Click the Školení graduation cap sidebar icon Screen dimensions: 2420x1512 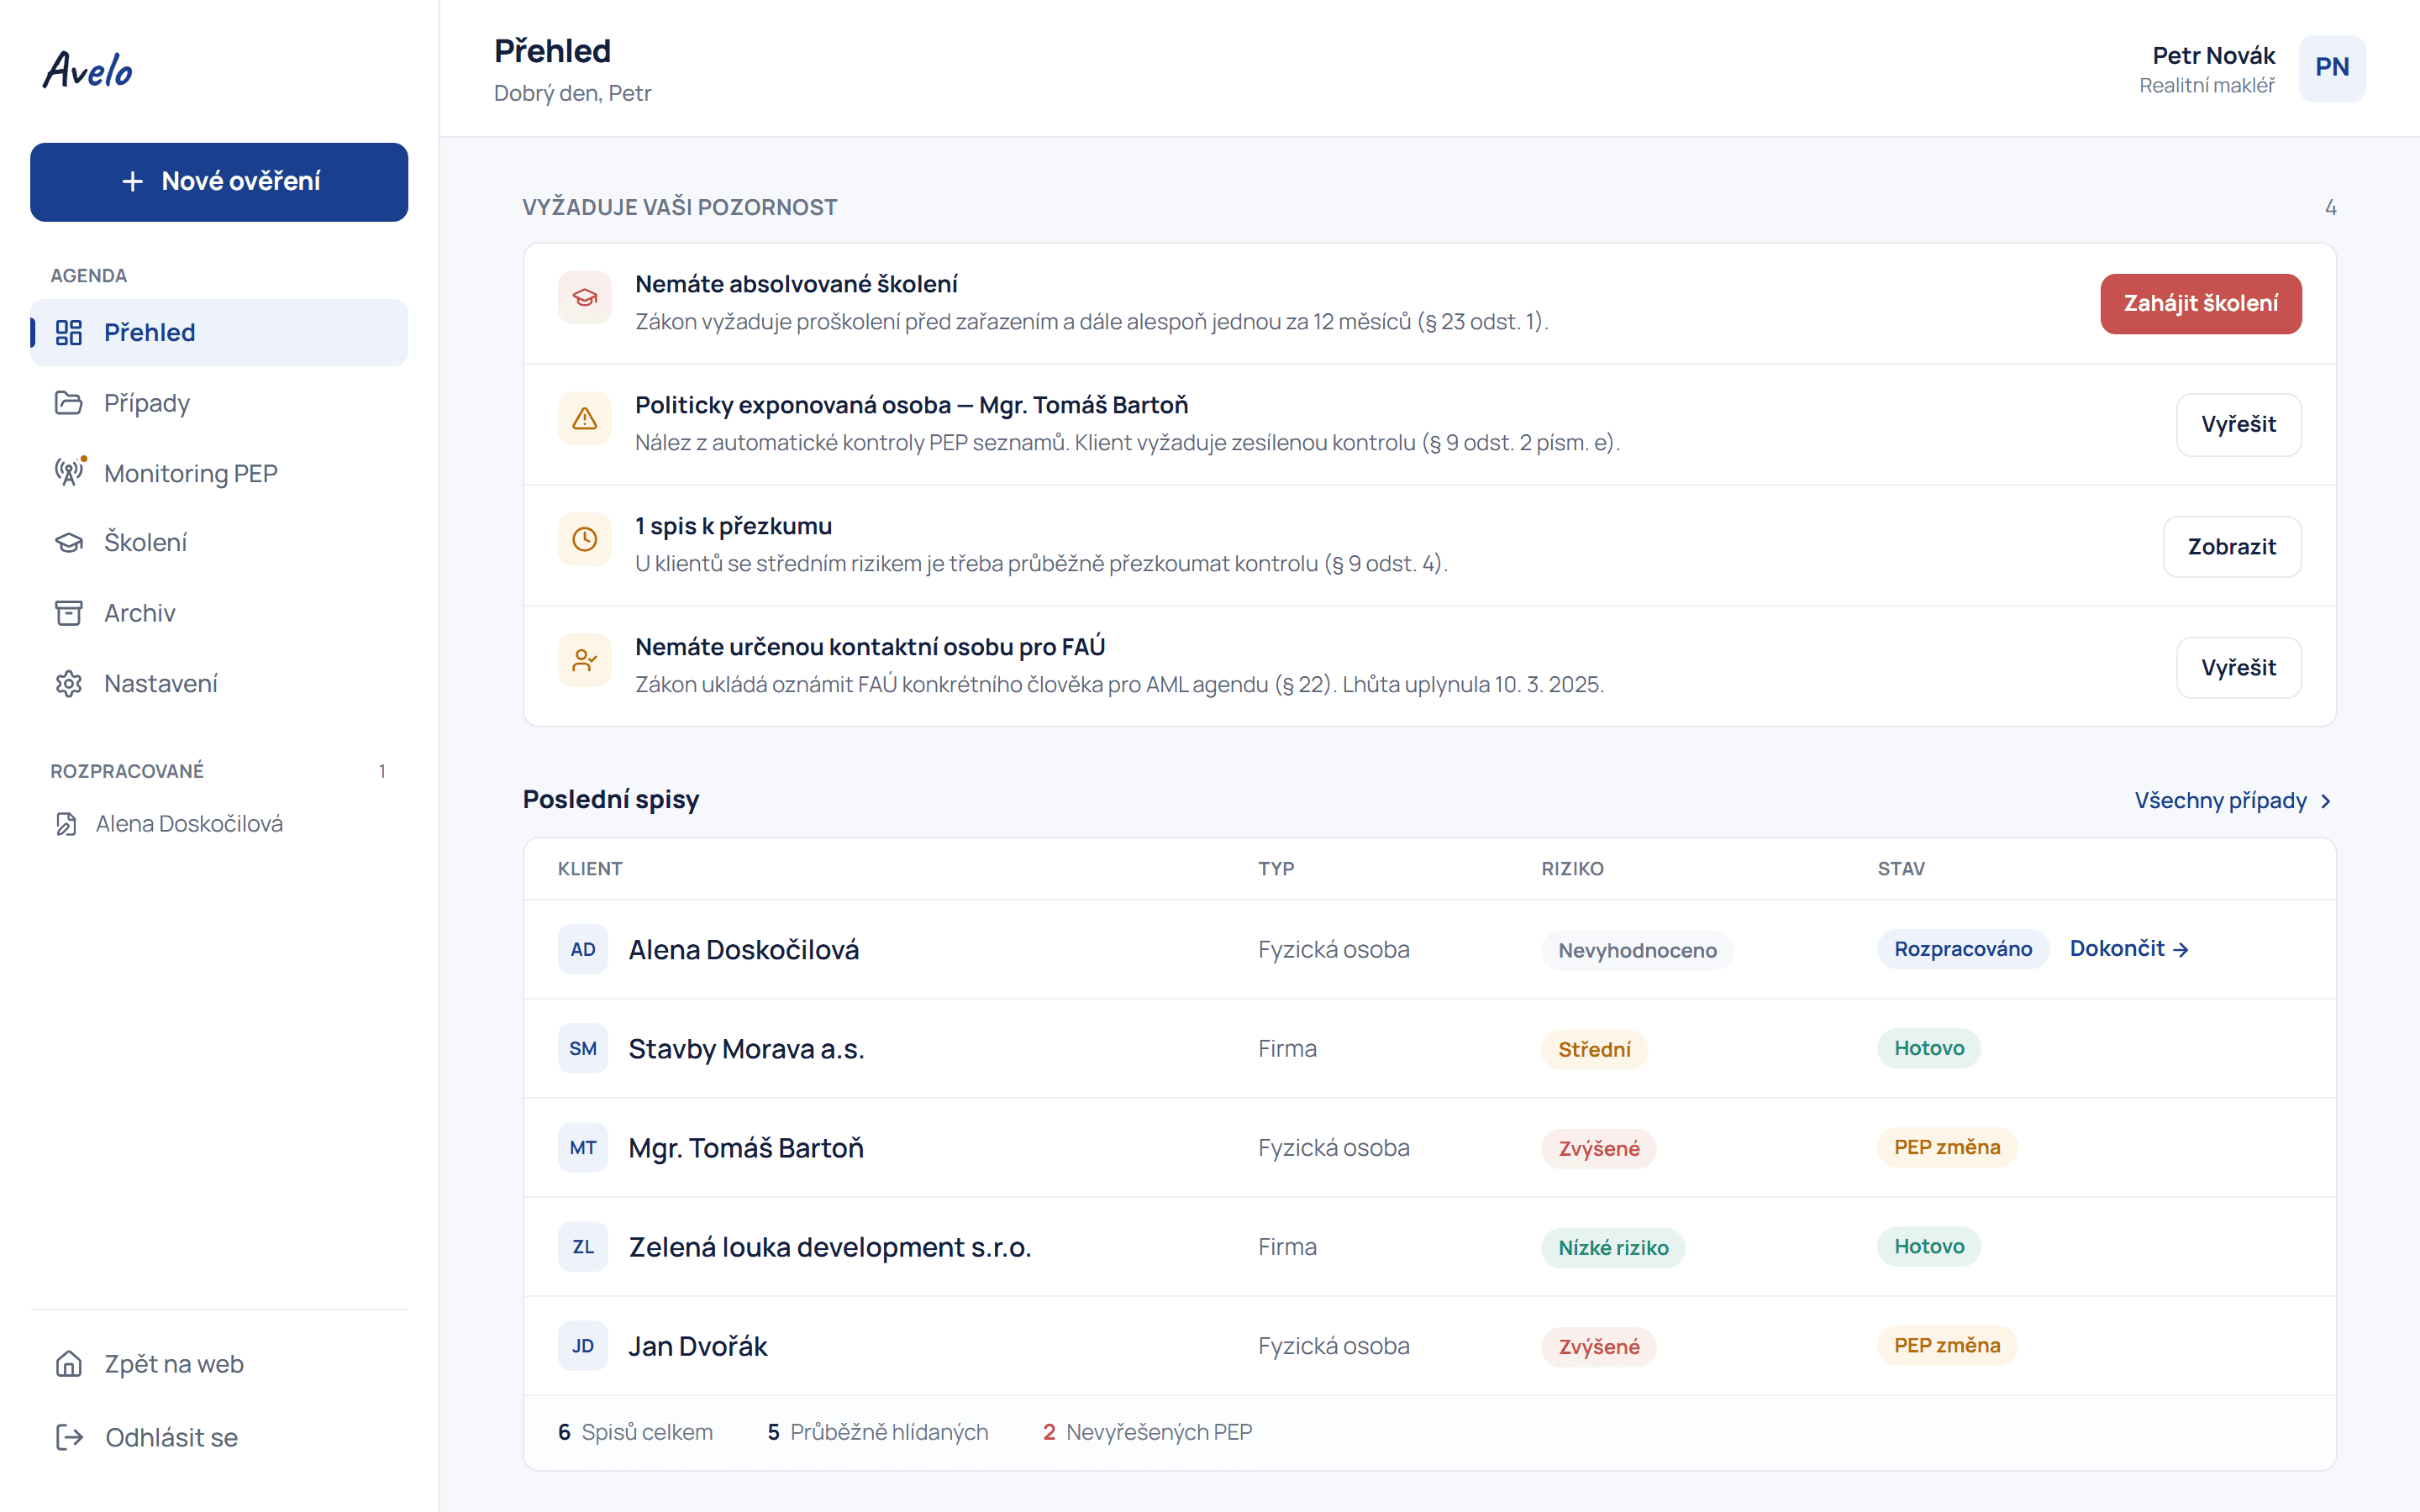click(x=68, y=542)
